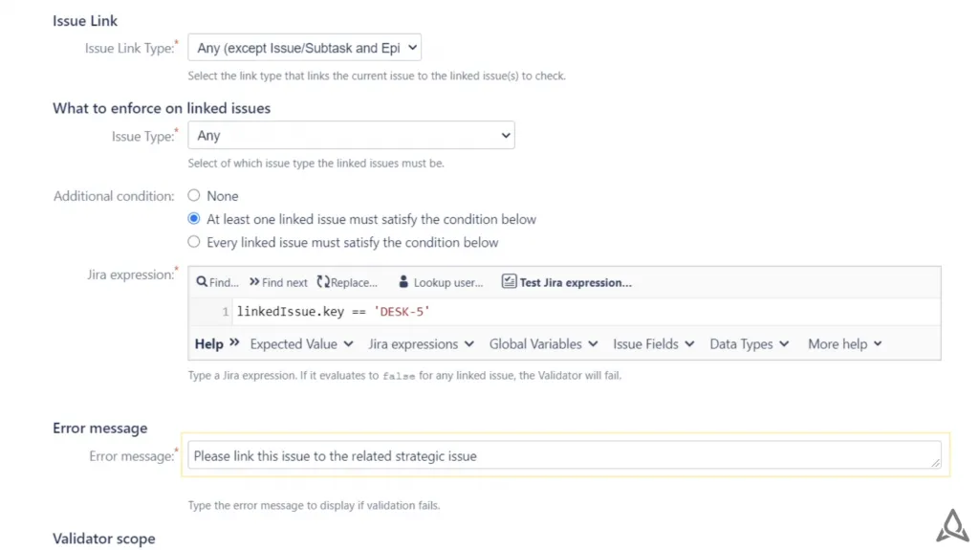Click the error message resize handle
The height and width of the screenshot is (550, 979).
click(935, 463)
